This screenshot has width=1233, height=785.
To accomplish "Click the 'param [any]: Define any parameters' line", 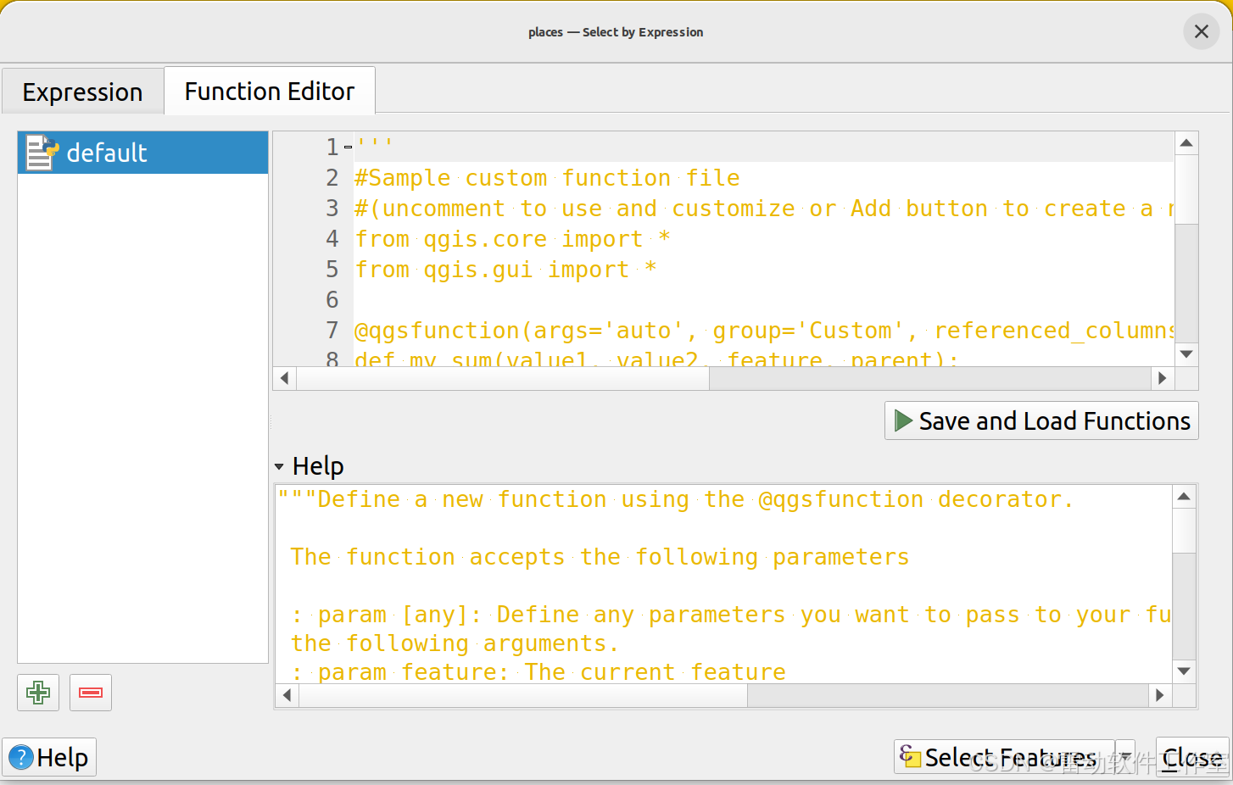I will pyautogui.click(x=730, y=615).
